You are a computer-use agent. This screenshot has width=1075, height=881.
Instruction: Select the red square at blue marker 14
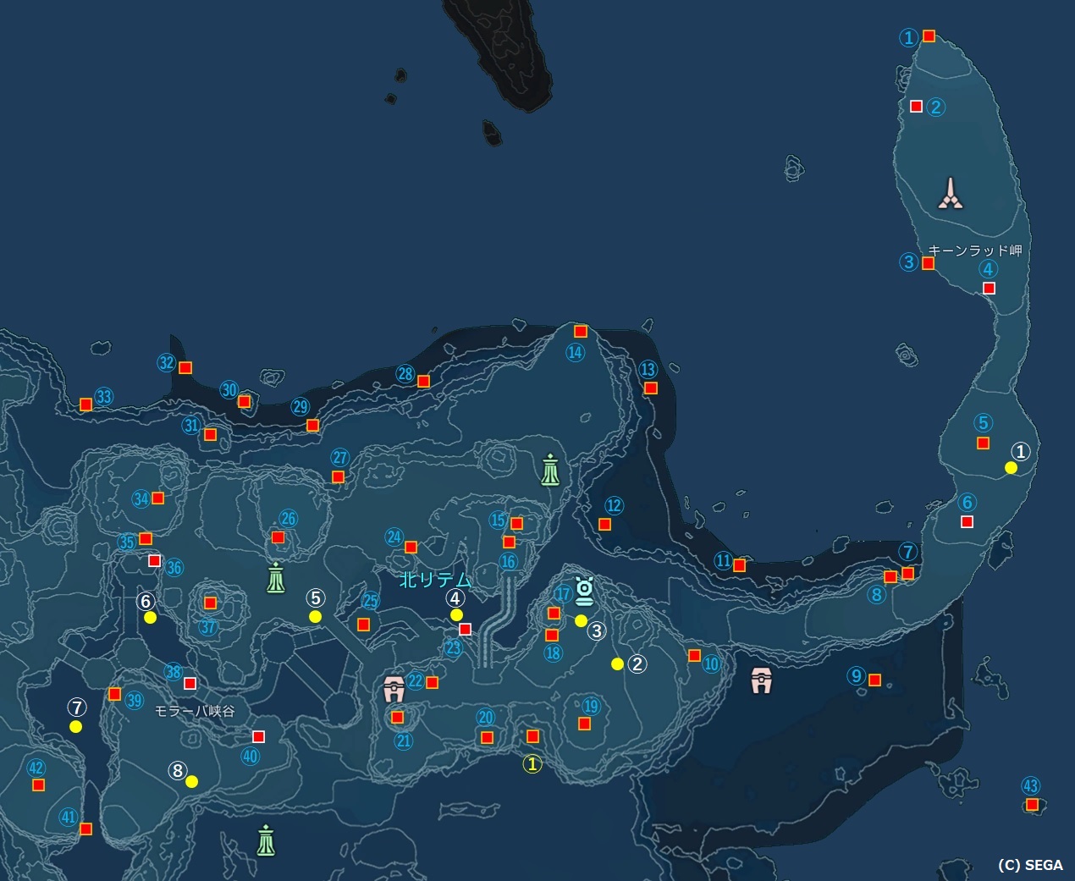point(581,332)
